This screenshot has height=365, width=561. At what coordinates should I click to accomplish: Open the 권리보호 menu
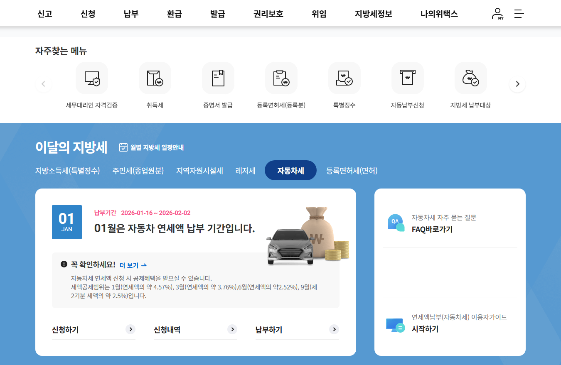[268, 14]
